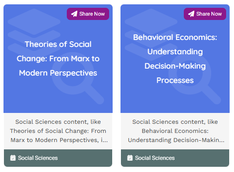Open Theories of Social Change title

point(58,59)
